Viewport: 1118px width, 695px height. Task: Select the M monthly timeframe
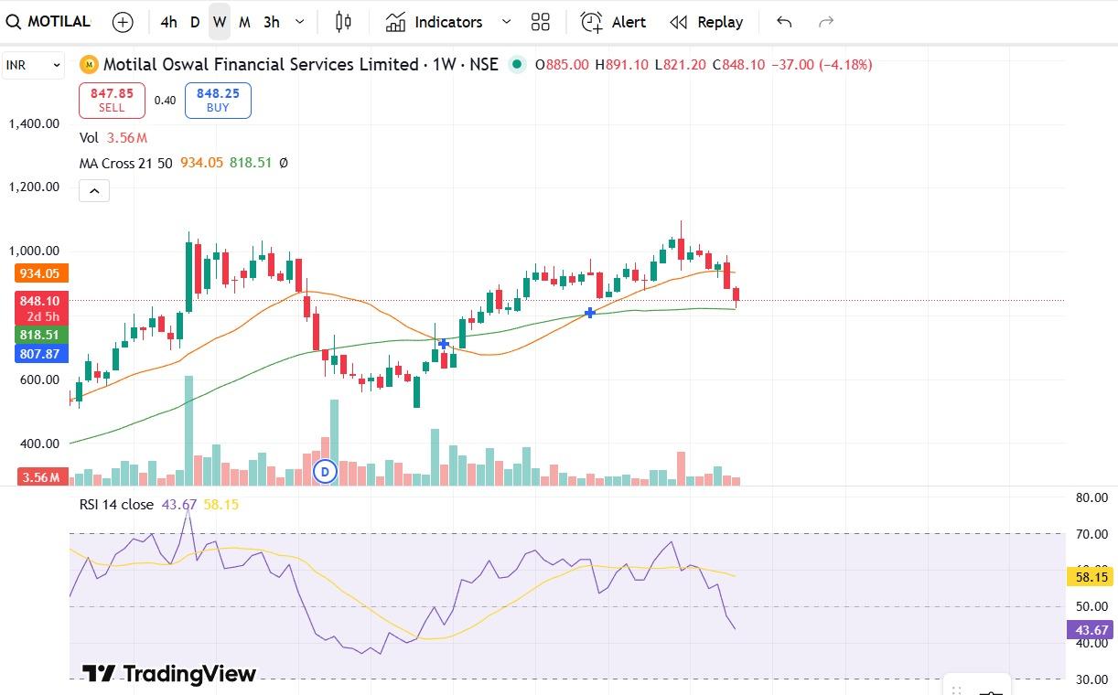pos(244,22)
